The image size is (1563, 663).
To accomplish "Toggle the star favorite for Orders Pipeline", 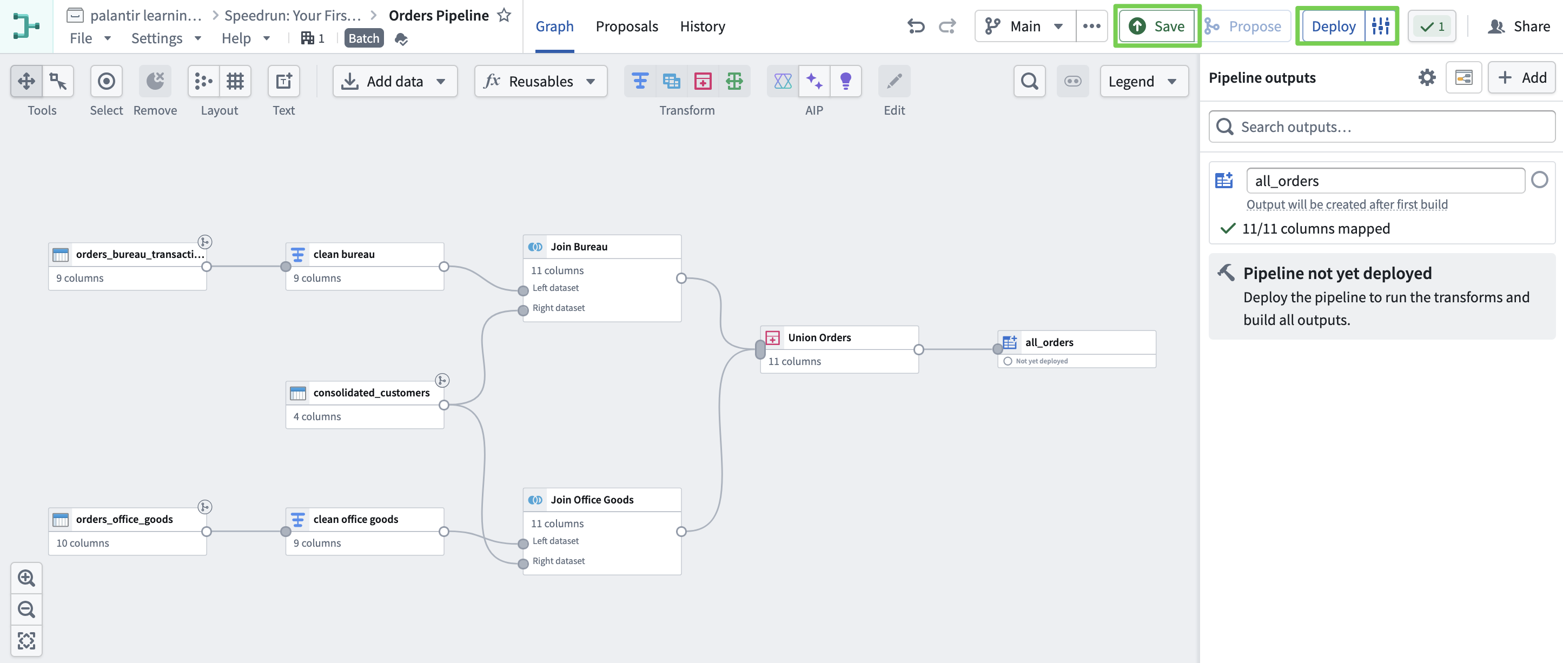I will point(504,15).
